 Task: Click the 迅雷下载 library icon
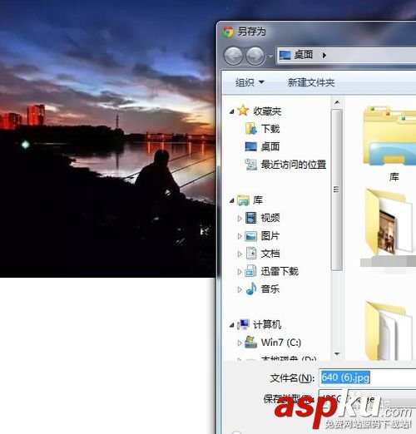[x=250, y=271]
